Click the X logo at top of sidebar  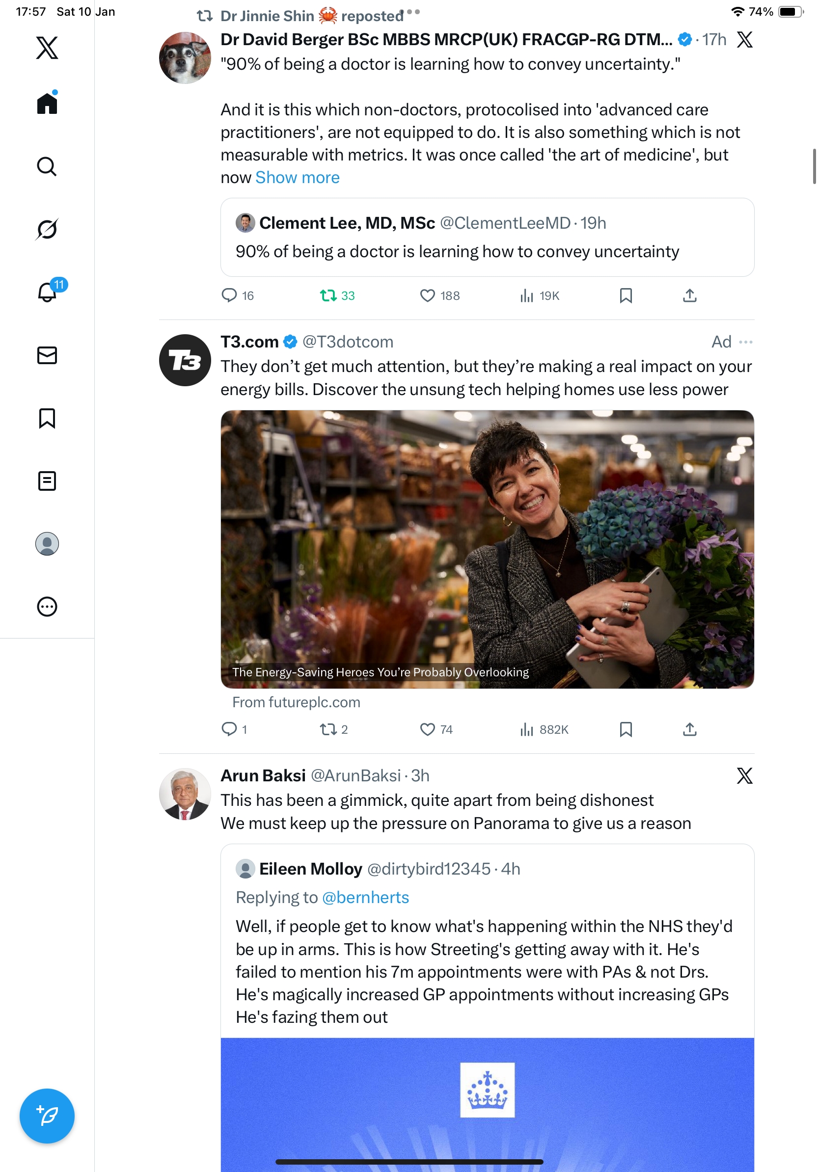(x=47, y=48)
